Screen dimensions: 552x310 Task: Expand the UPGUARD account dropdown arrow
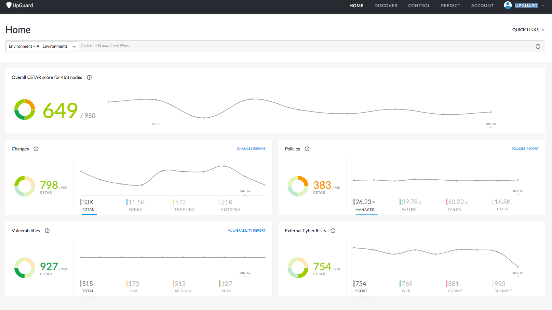tap(543, 6)
